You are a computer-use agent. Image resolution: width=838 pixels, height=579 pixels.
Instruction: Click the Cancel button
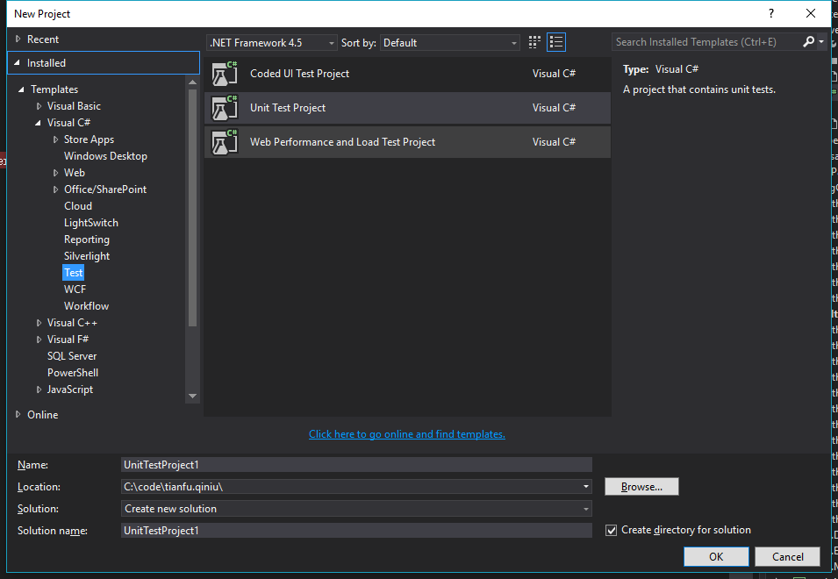787,556
